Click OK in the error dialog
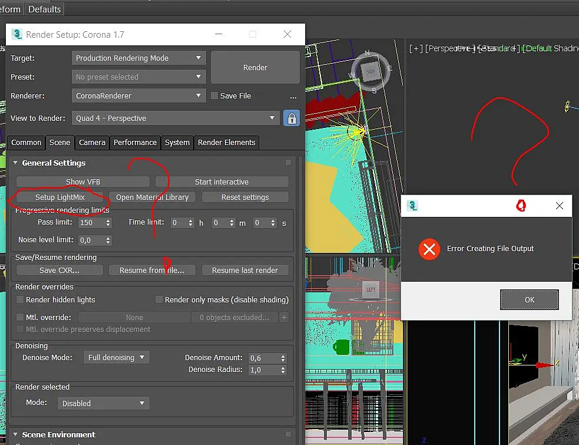This screenshot has width=579, height=445. (529, 300)
